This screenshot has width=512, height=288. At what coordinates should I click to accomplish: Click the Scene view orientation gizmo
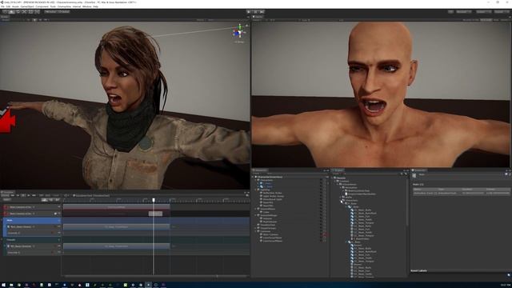[x=239, y=32]
